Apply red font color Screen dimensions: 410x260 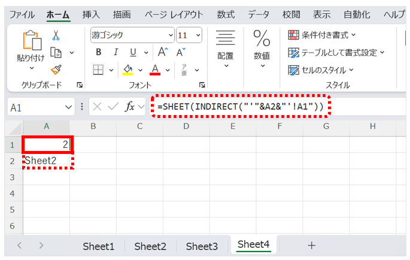point(155,70)
